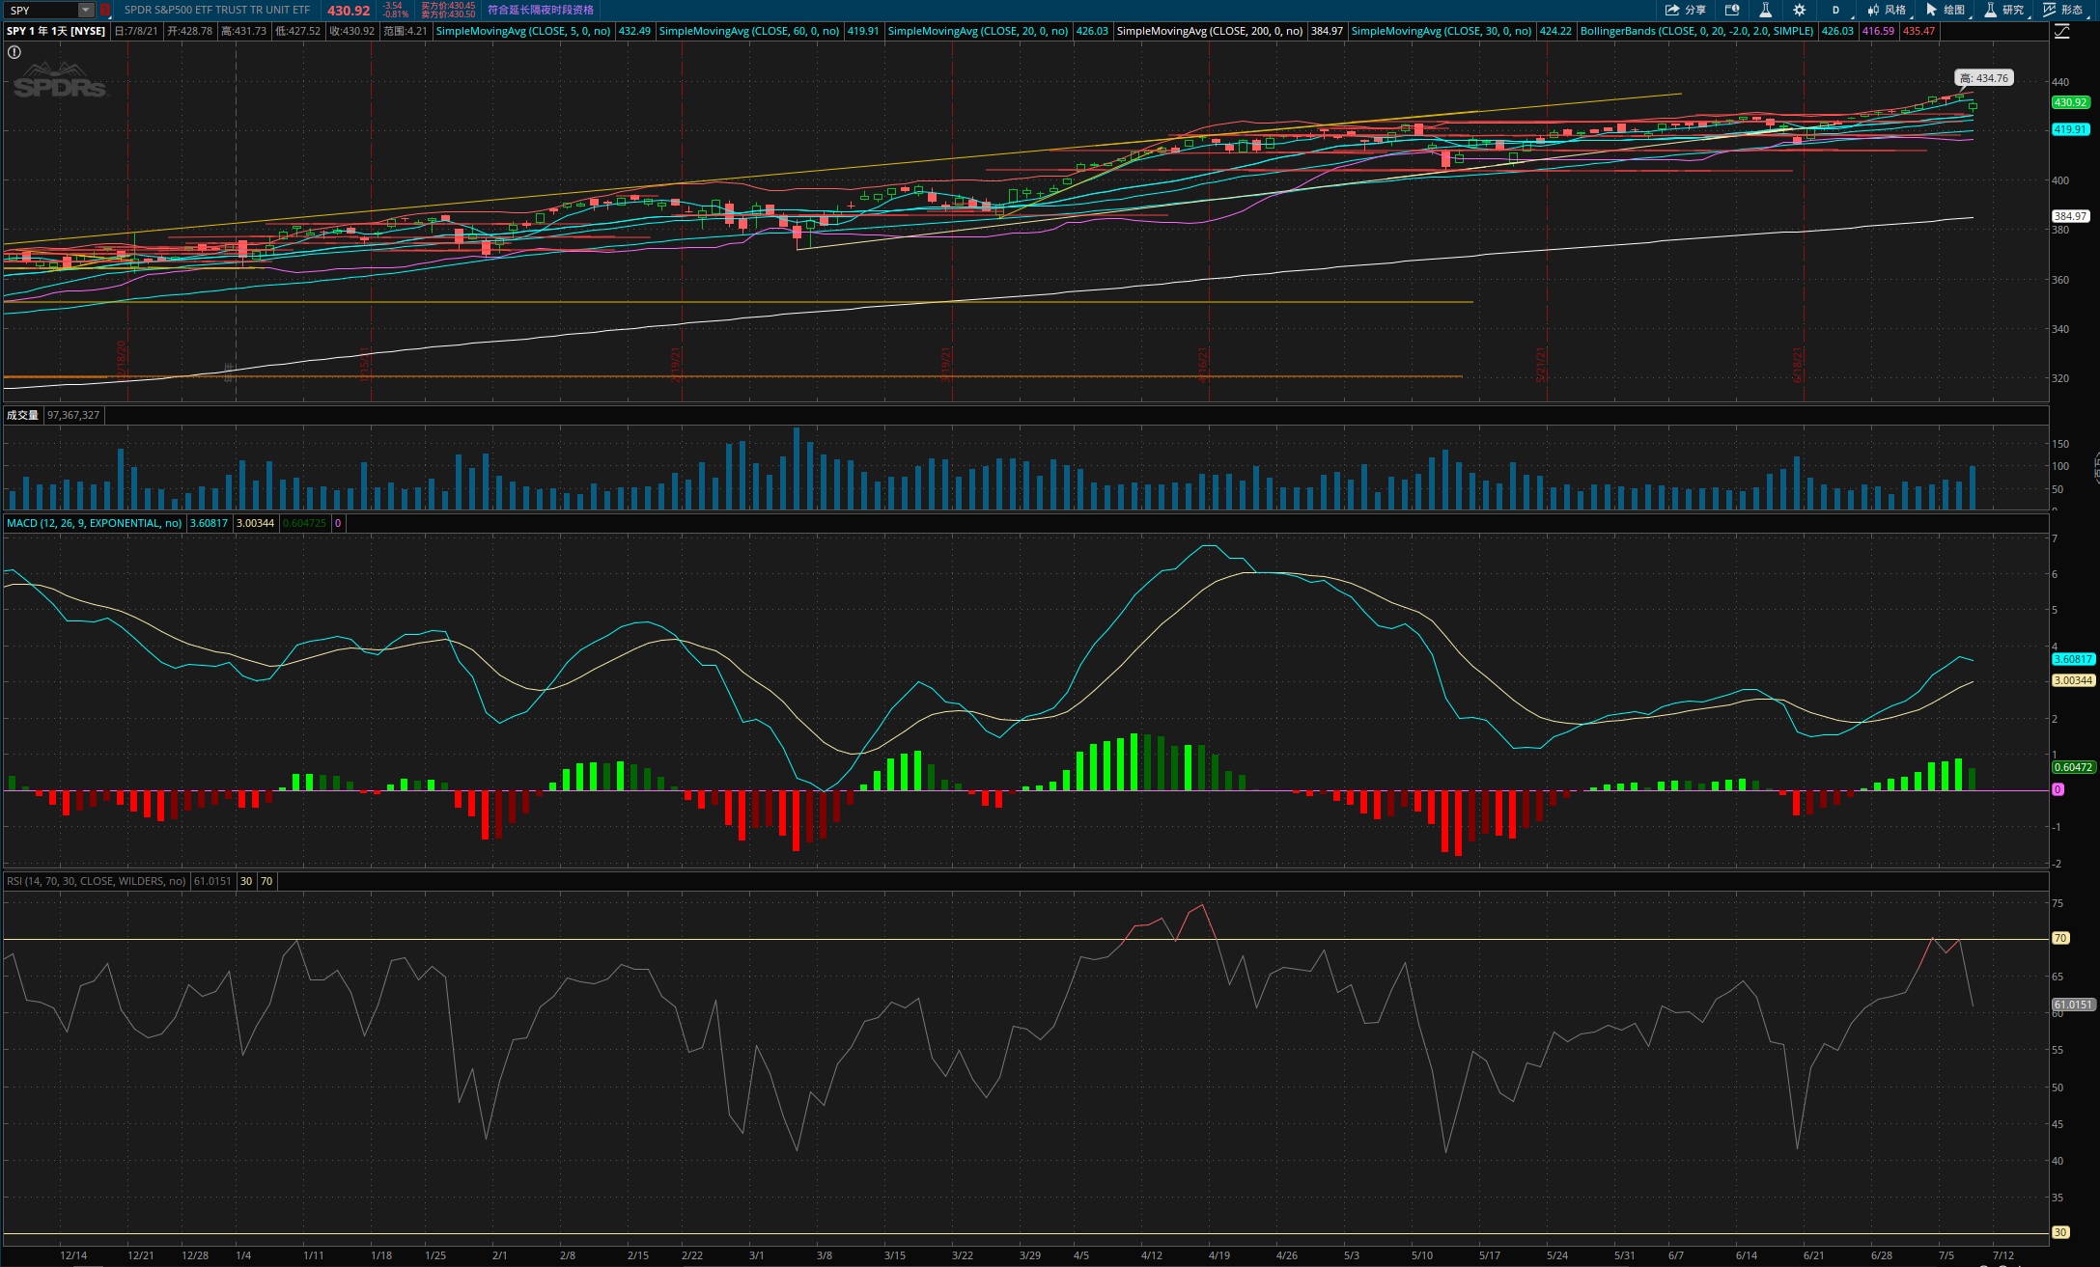Click the 高: 434.76 price bubble
Viewport: 2100px width, 1267px height.
coord(1983,78)
